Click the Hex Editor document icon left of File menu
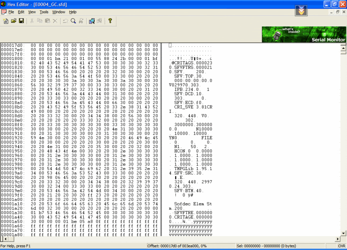 tap(4, 12)
